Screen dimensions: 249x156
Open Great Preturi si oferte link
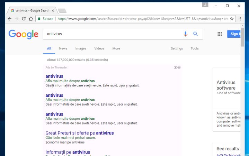[80, 133]
